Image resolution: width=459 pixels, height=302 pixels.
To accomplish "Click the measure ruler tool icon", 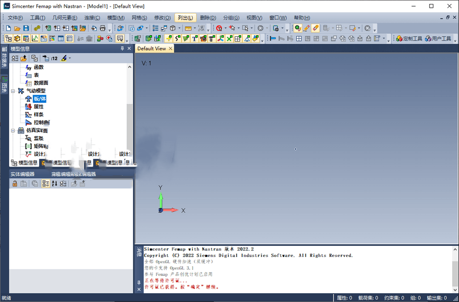I will click(188, 28).
